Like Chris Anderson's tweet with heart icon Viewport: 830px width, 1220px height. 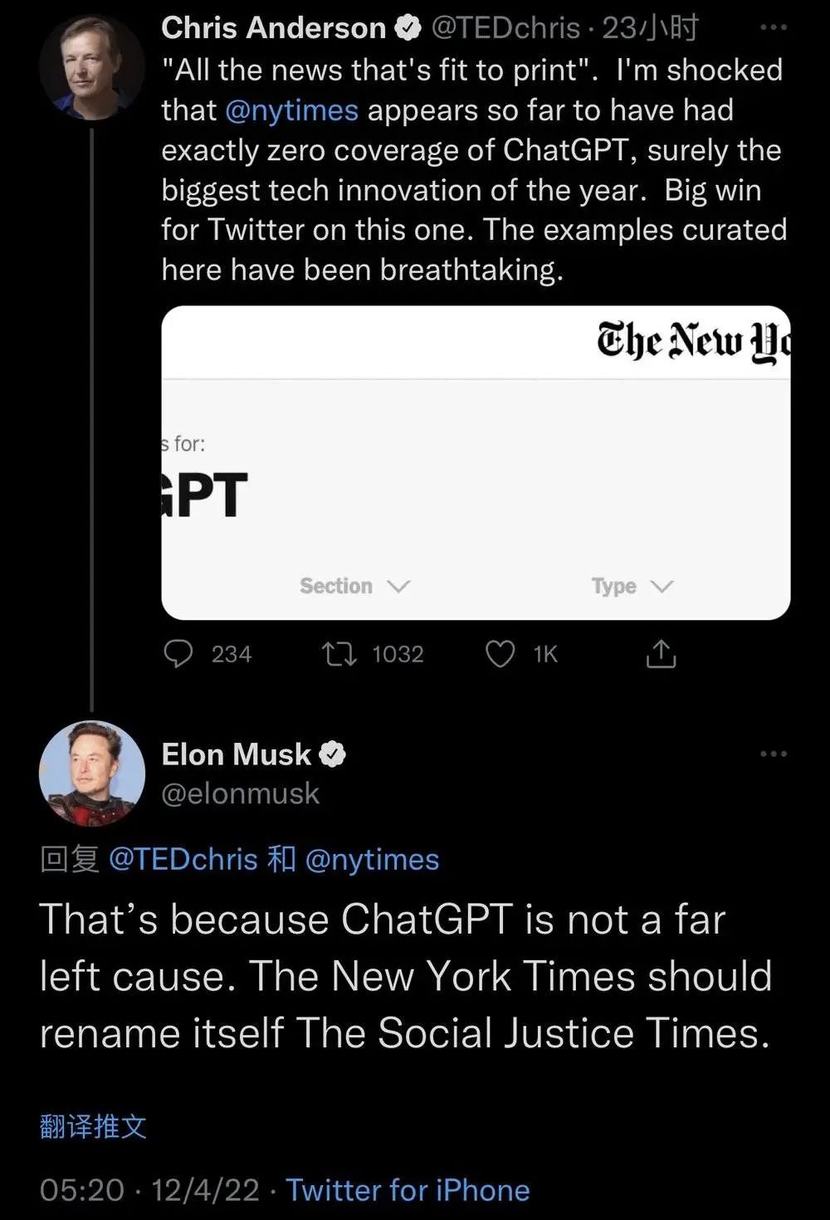coord(500,654)
